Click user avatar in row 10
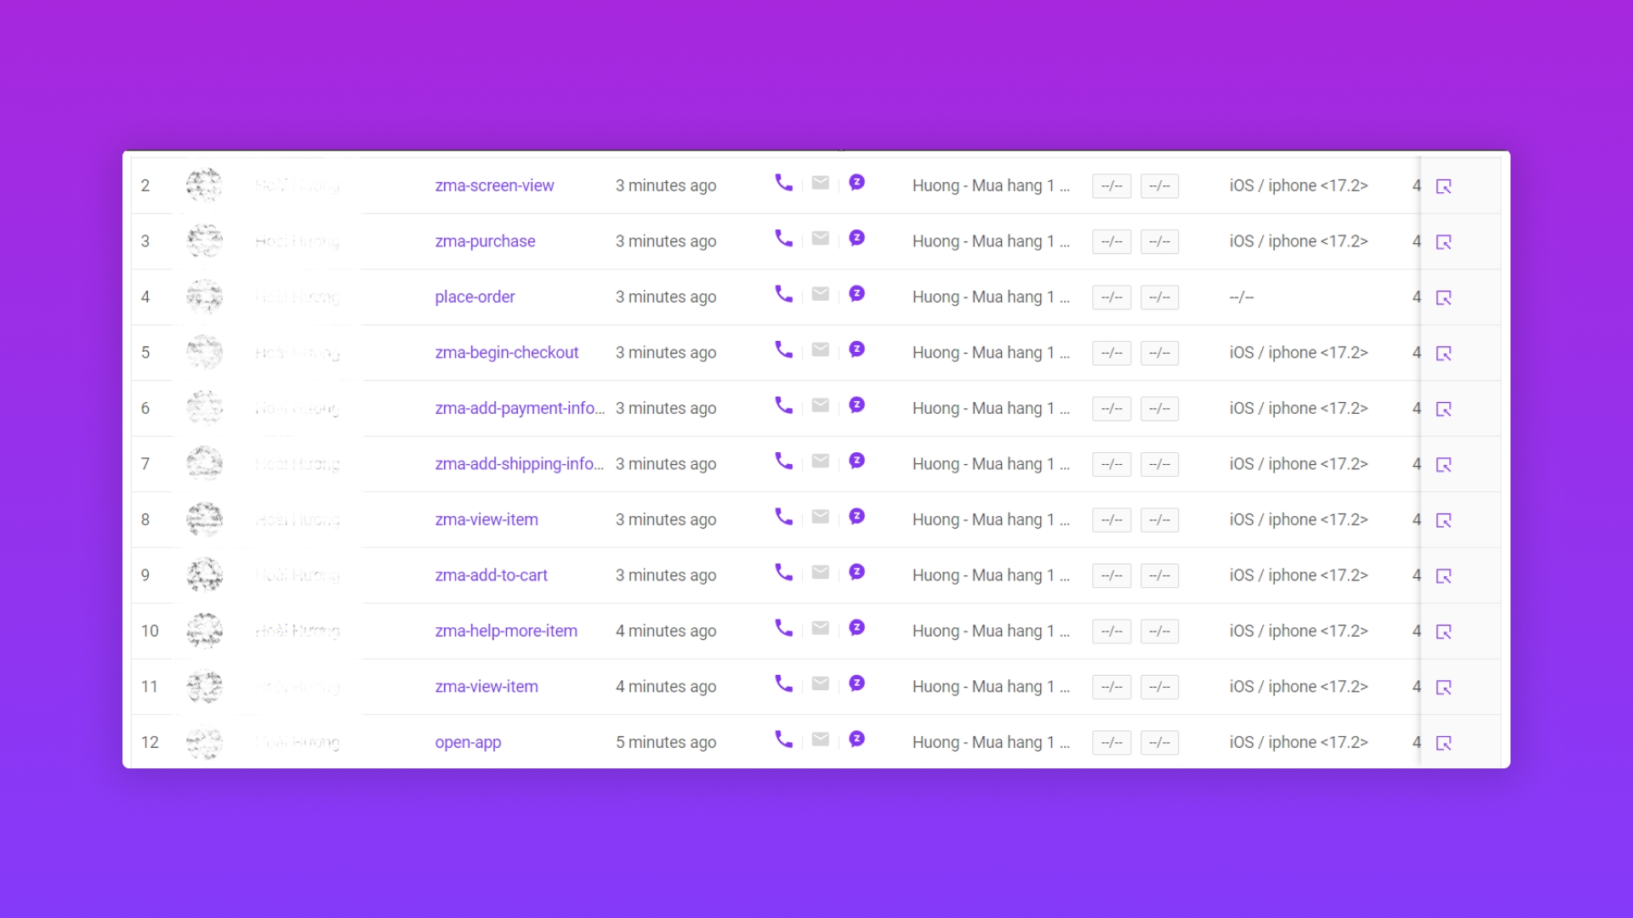This screenshot has width=1633, height=918. click(204, 631)
